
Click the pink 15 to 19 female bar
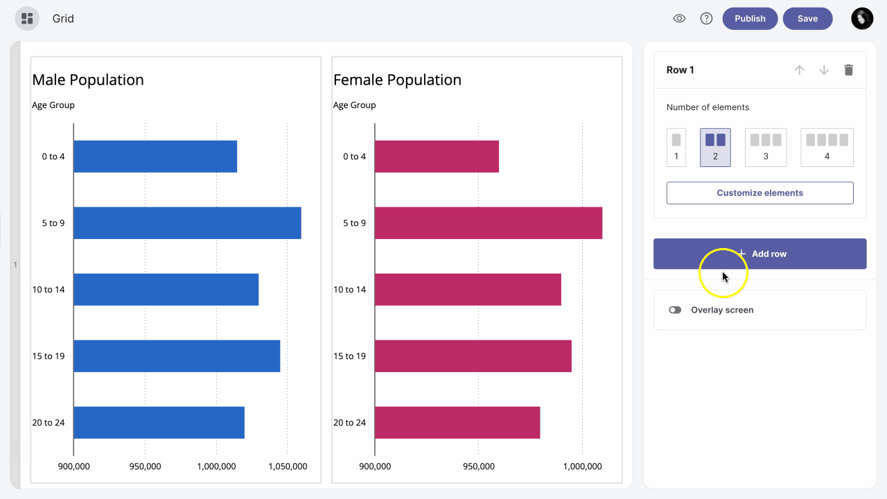tap(473, 356)
